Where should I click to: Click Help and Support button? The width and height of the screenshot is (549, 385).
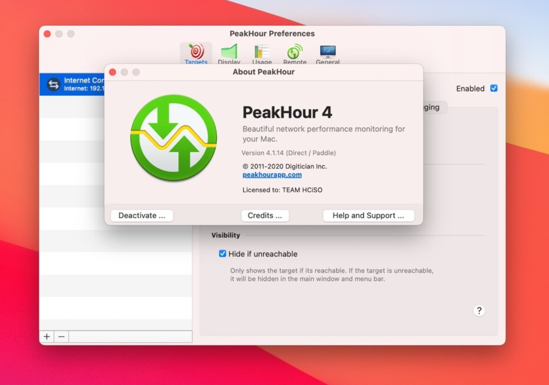coord(368,215)
